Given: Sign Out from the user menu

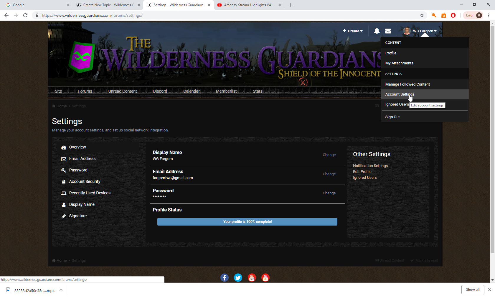Looking at the screenshot, I should [425, 117].
